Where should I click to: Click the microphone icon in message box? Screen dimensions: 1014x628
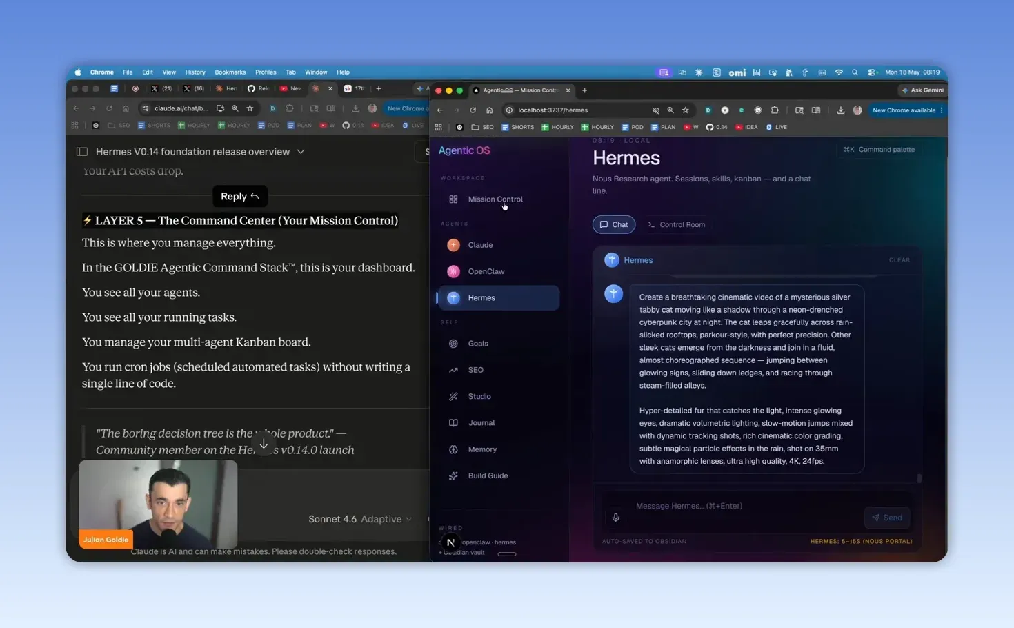coord(616,518)
